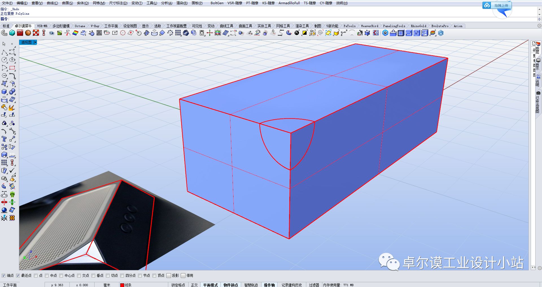Open the 透视图 viewport dropdown arrow

click(35, 42)
